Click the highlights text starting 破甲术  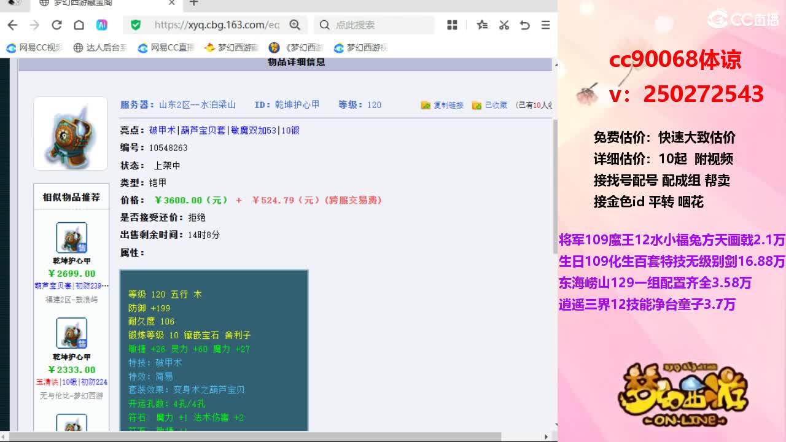(224, 130)
